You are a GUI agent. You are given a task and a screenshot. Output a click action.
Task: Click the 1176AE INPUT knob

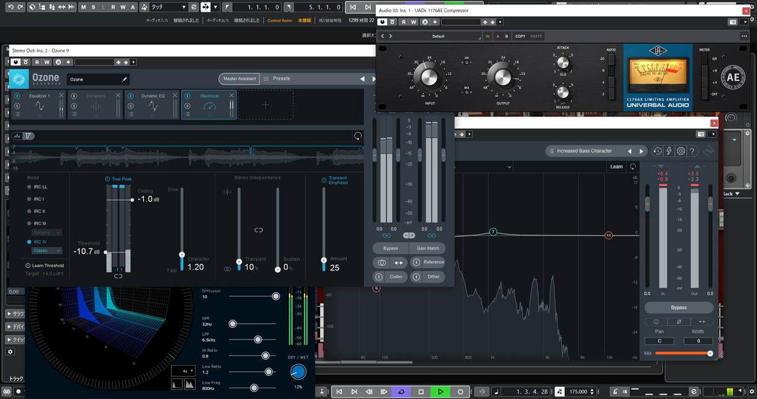pos(430,77)
